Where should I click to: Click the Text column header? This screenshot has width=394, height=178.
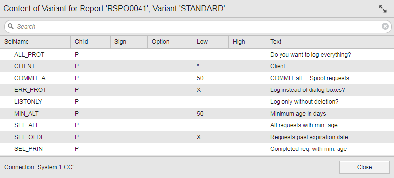(330, 42)
